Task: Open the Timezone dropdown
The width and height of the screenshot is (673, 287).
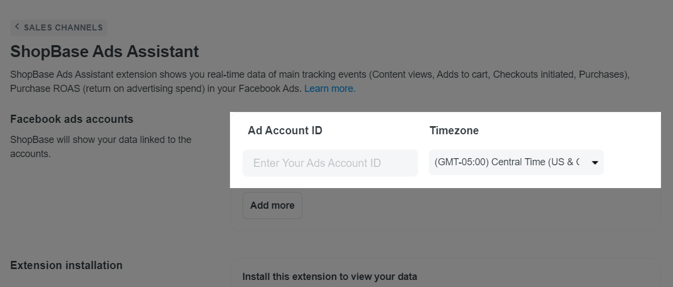Action: pos(516,162)
